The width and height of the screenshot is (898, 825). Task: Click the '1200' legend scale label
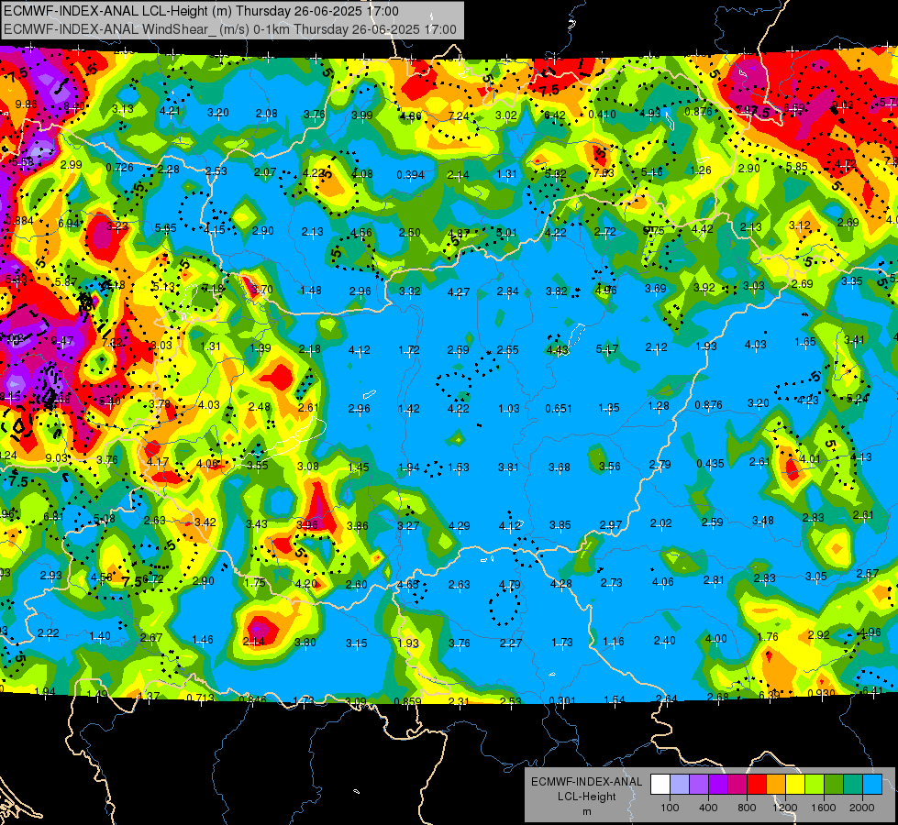[x=784, y=808]
